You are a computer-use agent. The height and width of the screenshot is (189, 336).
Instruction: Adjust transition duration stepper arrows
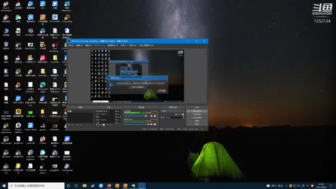click(x=184, y=118)
